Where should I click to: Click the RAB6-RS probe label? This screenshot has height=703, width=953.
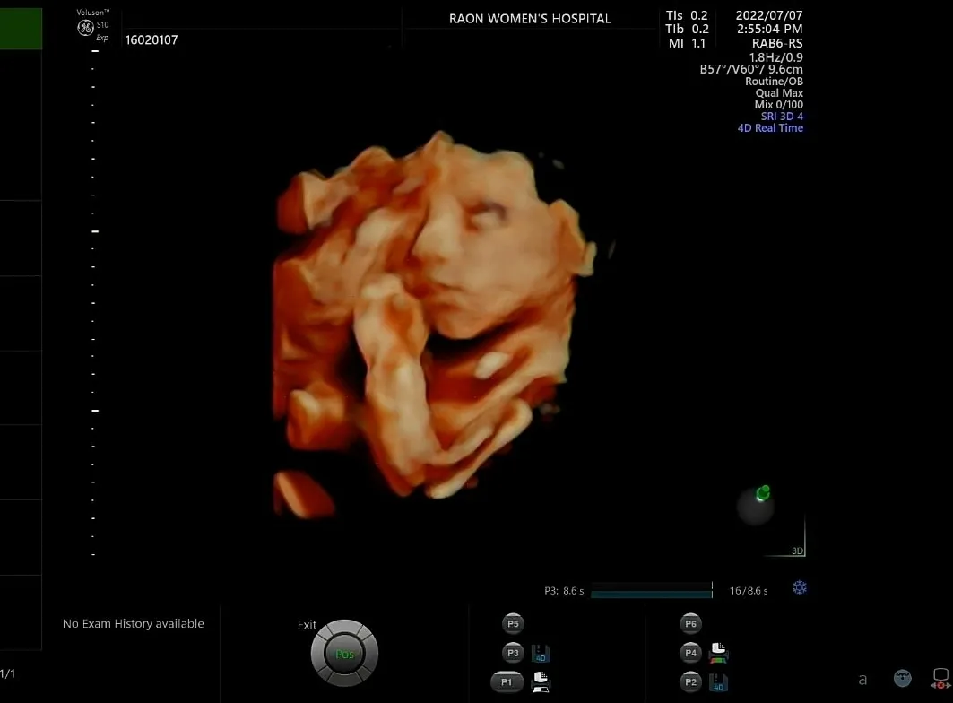(x=776, y=43)
